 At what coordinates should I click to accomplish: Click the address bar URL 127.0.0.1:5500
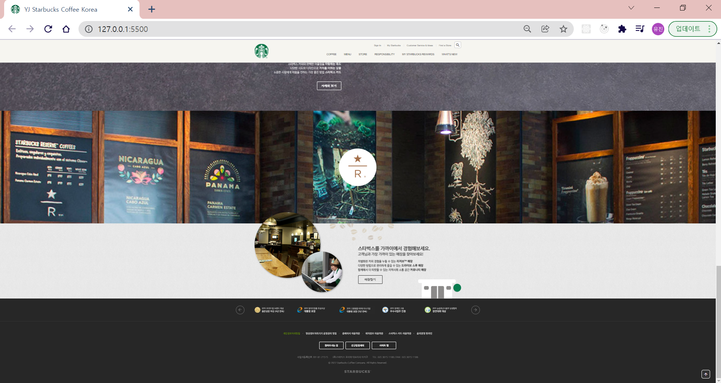coord(123,29)
